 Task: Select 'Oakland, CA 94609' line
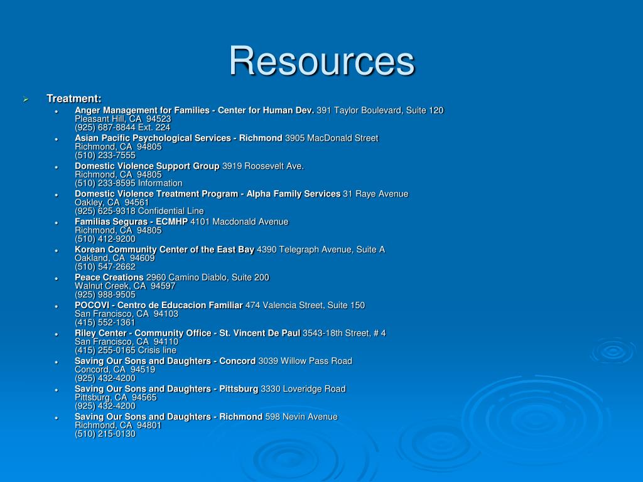[x=115, y=258]
